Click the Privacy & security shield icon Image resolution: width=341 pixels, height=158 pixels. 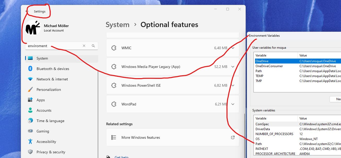[x=30, y=152]
